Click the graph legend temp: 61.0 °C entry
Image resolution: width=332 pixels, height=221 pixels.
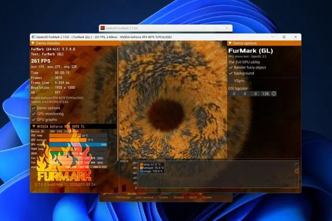point(150,165)
